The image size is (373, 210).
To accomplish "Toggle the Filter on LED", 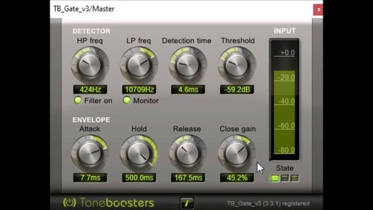I will [78, 100].
